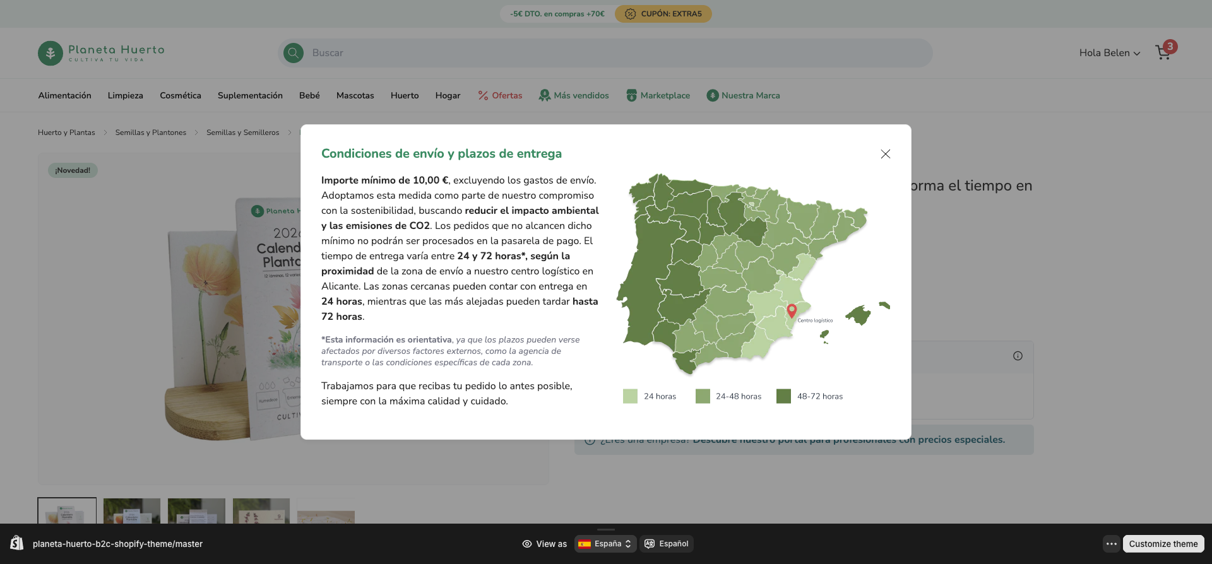This screenshot has width=1212, height=564.
Task: Click the coupon badge icon
Action: 630,14
